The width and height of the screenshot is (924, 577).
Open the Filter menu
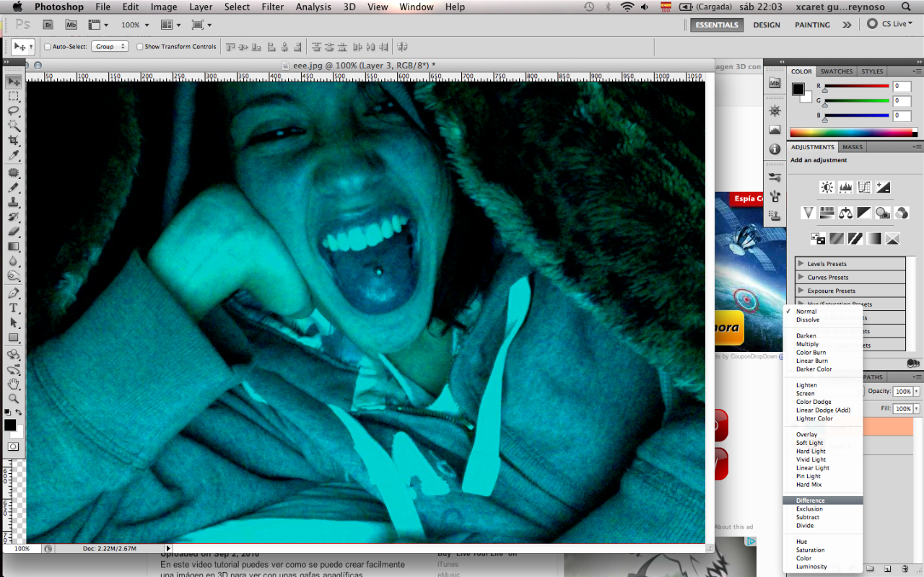[x=272, y=7]
